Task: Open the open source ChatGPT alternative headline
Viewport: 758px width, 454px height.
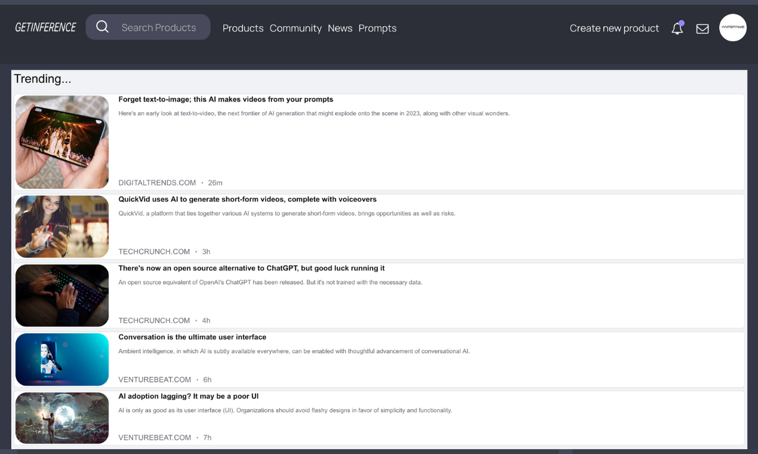Action: pyautogui.click(x=251, y=268)
